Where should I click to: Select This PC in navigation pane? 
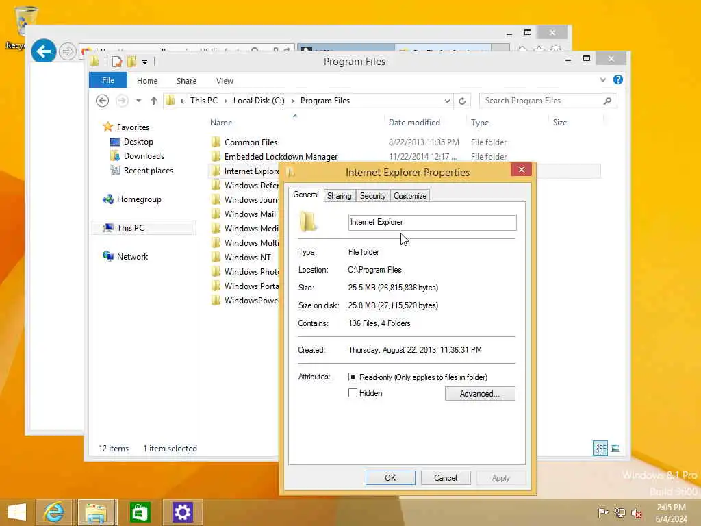131,228
